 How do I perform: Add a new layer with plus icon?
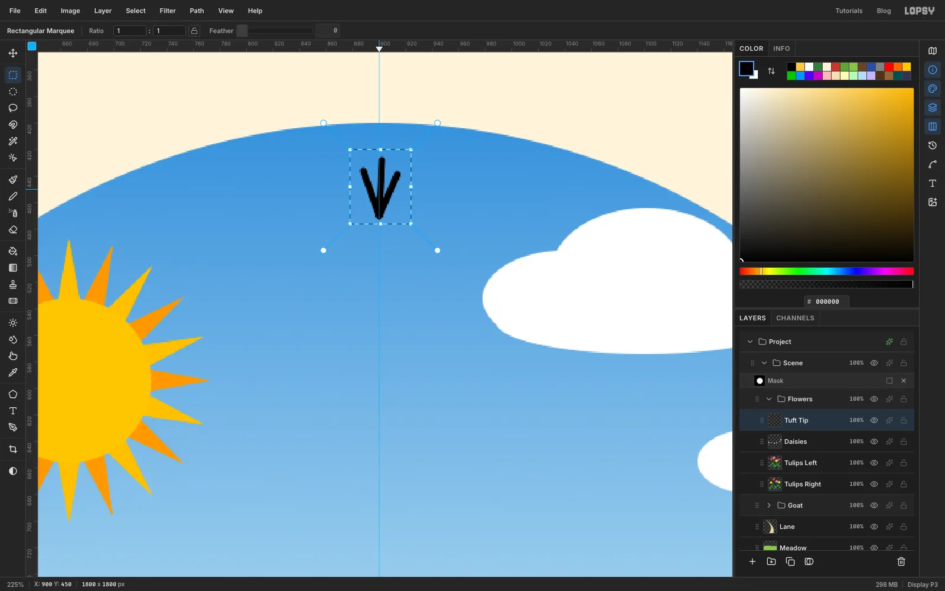(752, 561)
